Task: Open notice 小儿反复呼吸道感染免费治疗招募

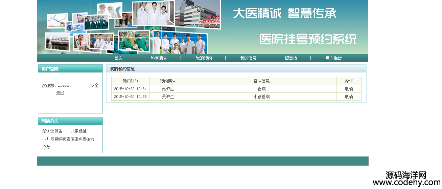Action: click(x=68, y=143)
